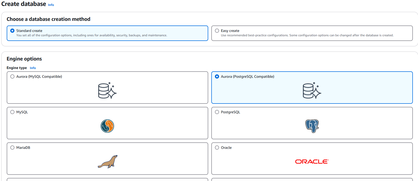The image size is (418, 181).
Task: Choose the Easy create radio button
Action: (217, 31)
